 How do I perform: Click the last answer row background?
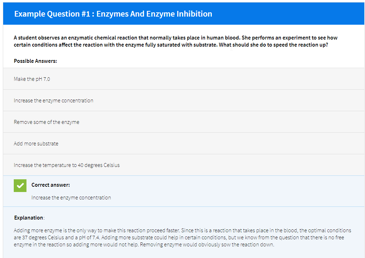point(212,165)
